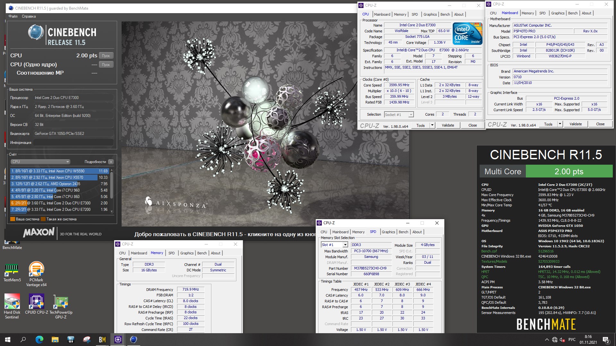Image resolution: width=616 pixels, height=346 pixels.
Task: Open the Snipping Tool taskbar icon
Action: (87, 340)
